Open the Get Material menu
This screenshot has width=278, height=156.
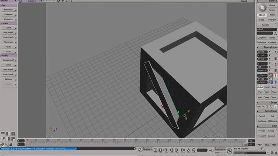(9, 14)
